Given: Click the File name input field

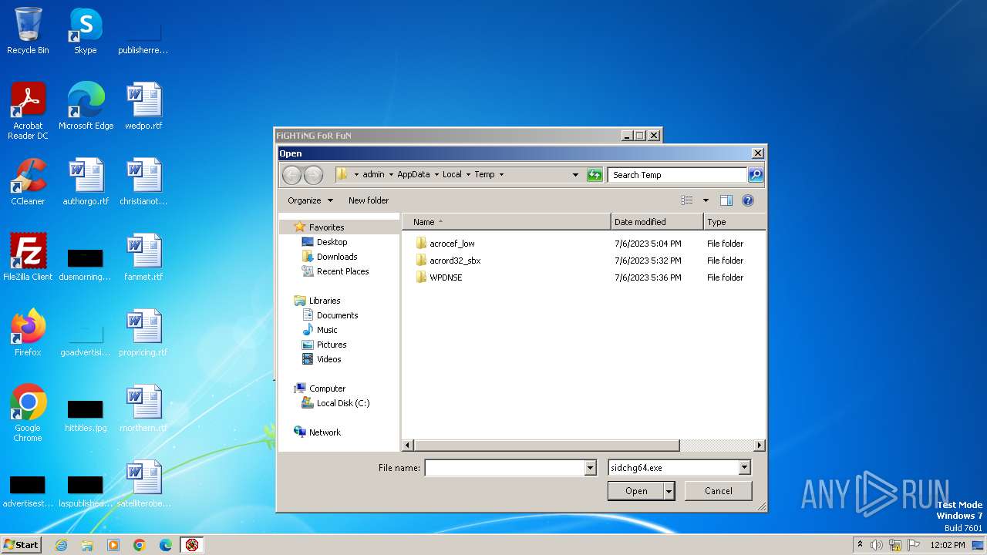Looking at the screenshot, I should [x=504, y=468].
